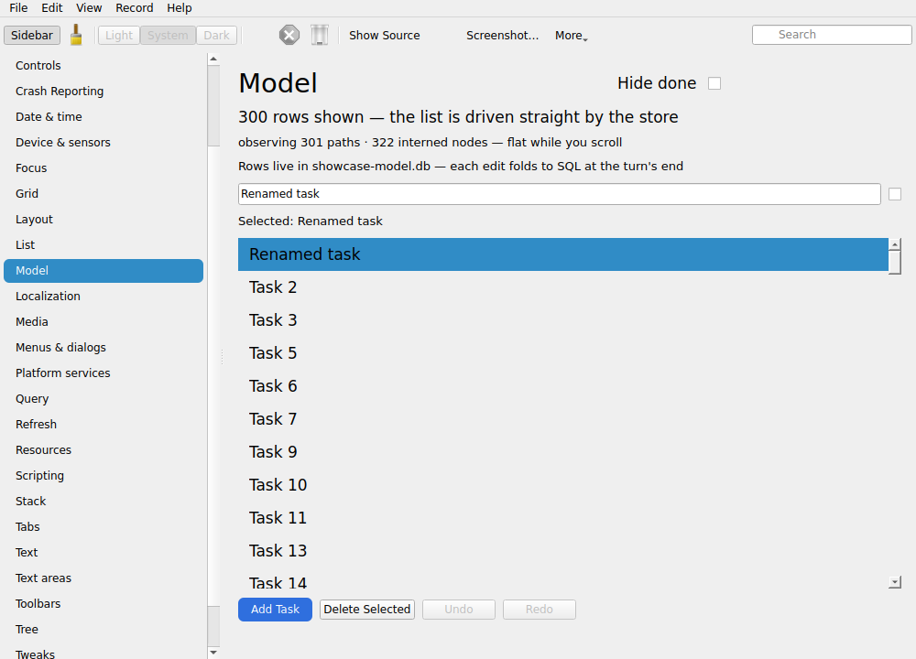Click the Undo button
This screenshot has height=659, width=916.
(459, 610)
